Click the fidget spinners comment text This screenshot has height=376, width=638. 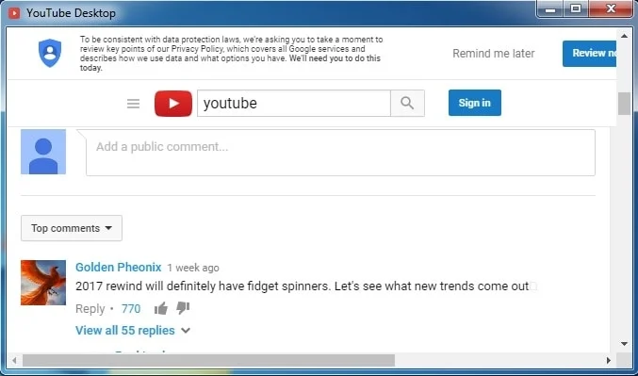(302, 286)
